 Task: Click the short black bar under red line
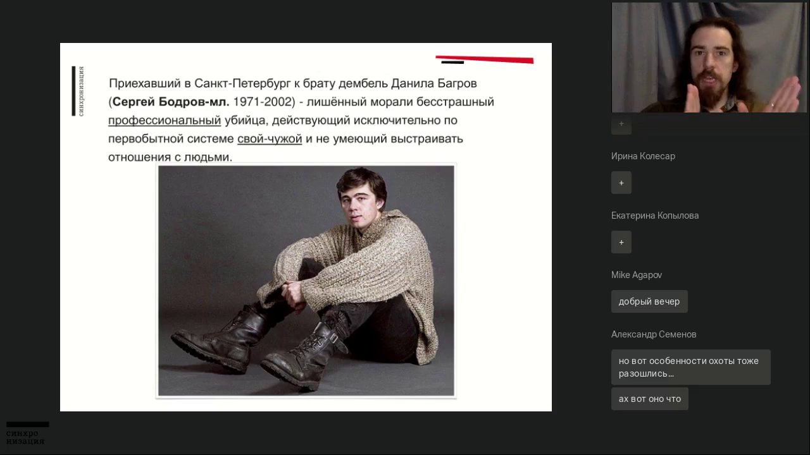click(x=452, y=63)
